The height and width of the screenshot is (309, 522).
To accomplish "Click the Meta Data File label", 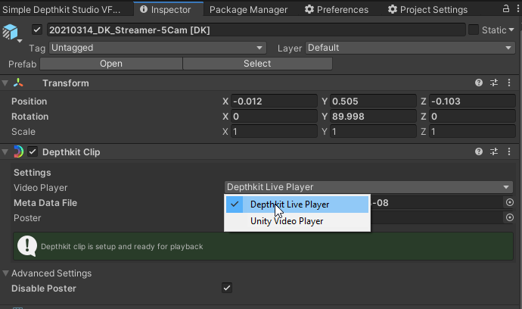I will coord(45,203).
